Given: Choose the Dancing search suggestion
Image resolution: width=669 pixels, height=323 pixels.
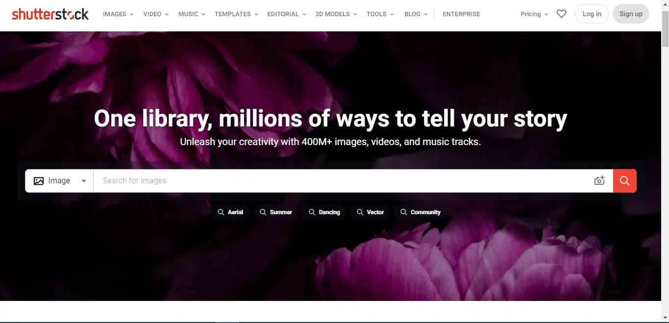Looking at the screenshot, I should [324, 212].
